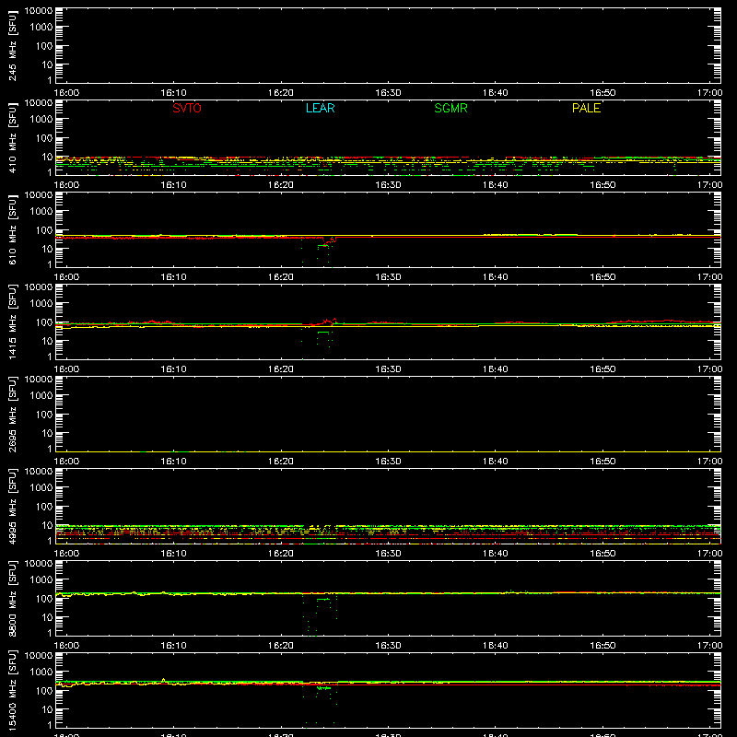Click the 17:00 time label under 4995 MHz panel
This screenshot has height=737, width=737.
709,554
